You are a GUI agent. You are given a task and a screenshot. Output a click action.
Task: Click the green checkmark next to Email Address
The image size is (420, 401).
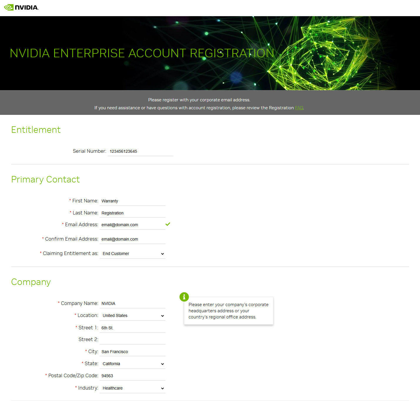[168, 224]
